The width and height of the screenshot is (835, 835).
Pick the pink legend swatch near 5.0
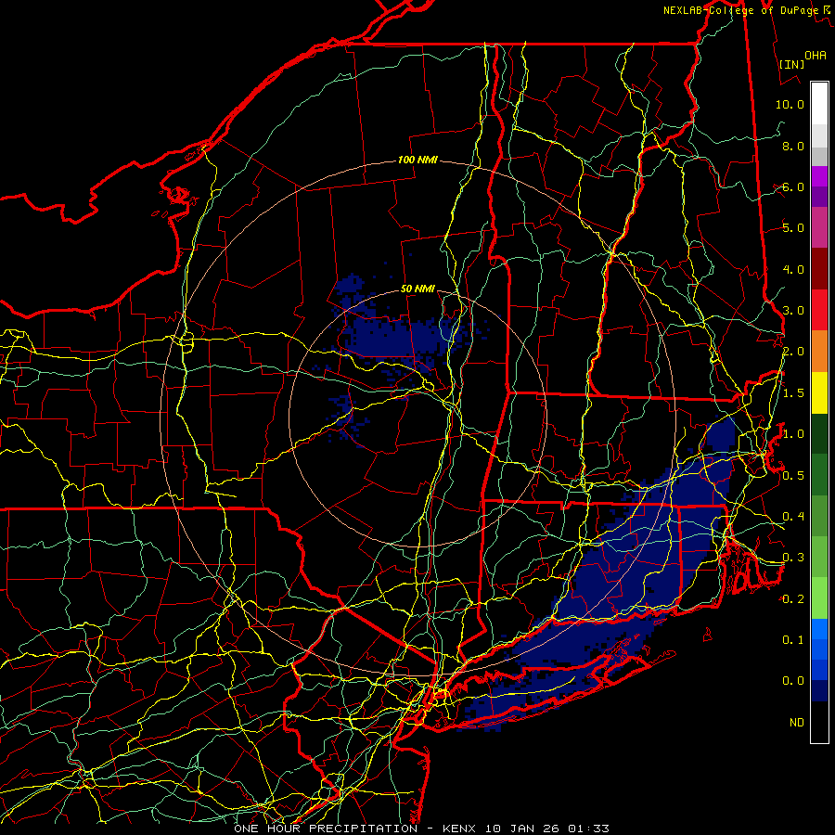tap(819, 228)
